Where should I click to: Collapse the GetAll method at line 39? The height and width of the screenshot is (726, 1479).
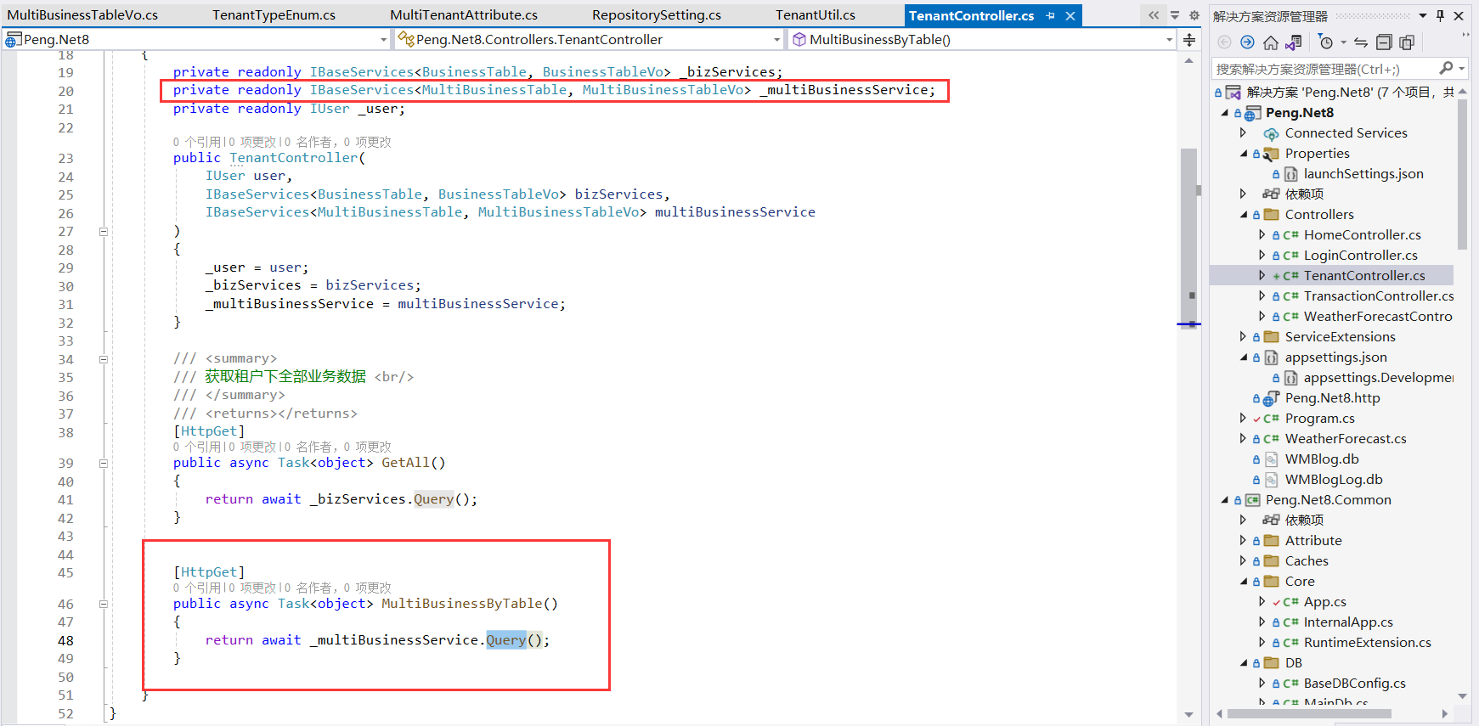pyautogui.click(x=104, y=464)
